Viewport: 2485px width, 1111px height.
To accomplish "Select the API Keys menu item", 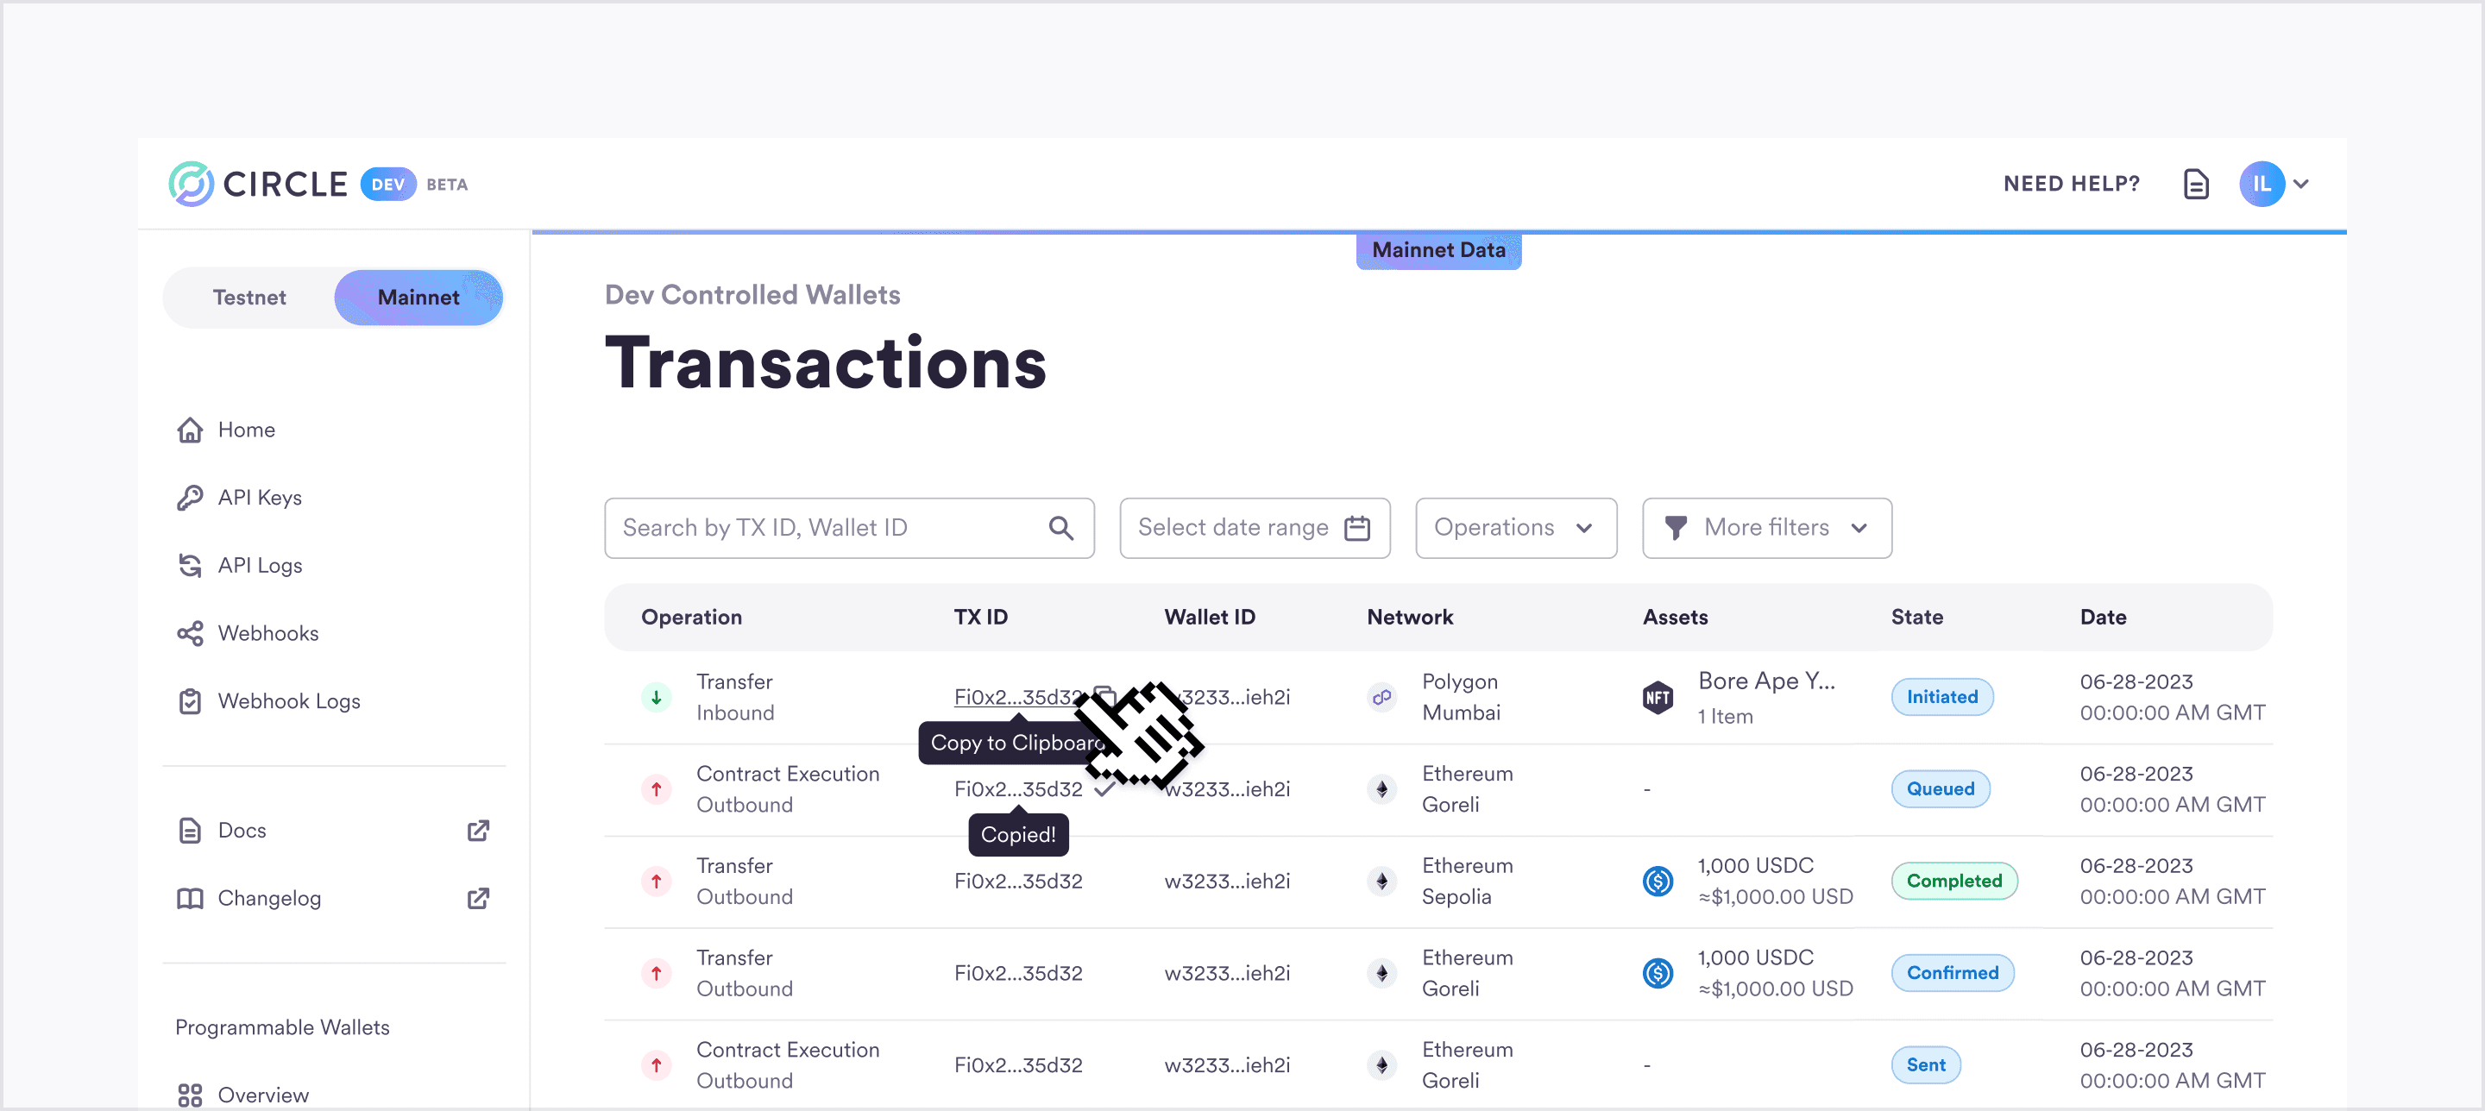I will coord(257,496).
